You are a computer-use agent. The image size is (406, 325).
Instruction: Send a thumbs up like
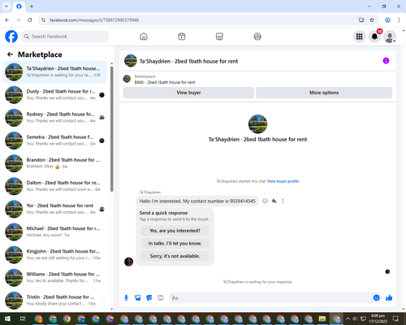coord(389,298)
